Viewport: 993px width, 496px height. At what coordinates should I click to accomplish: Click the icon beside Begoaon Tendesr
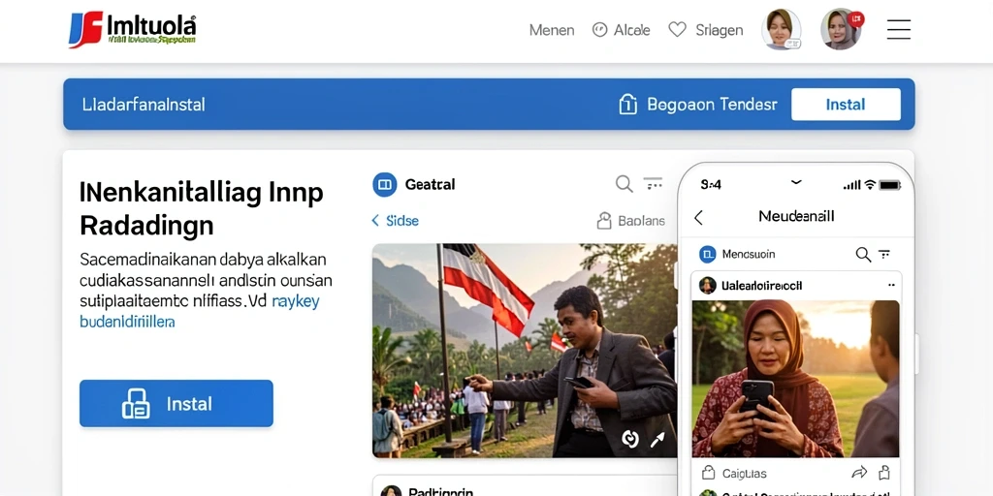[627, 104]
